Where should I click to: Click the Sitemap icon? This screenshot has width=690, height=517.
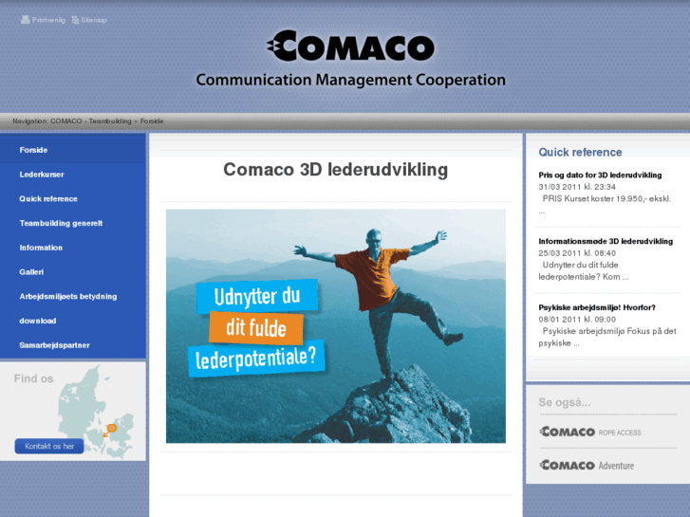click(75, 20)
